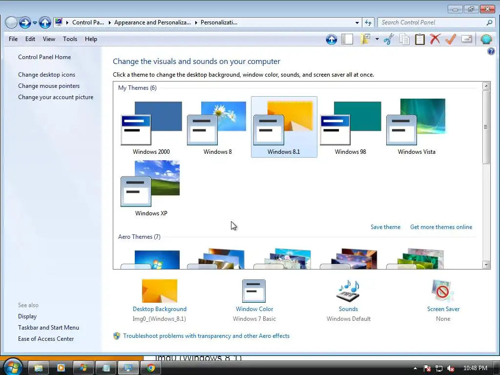Viewport: 500px width, 375px height.
Task: Open Control Panel Home link
Action: click(x=44, y=57)
